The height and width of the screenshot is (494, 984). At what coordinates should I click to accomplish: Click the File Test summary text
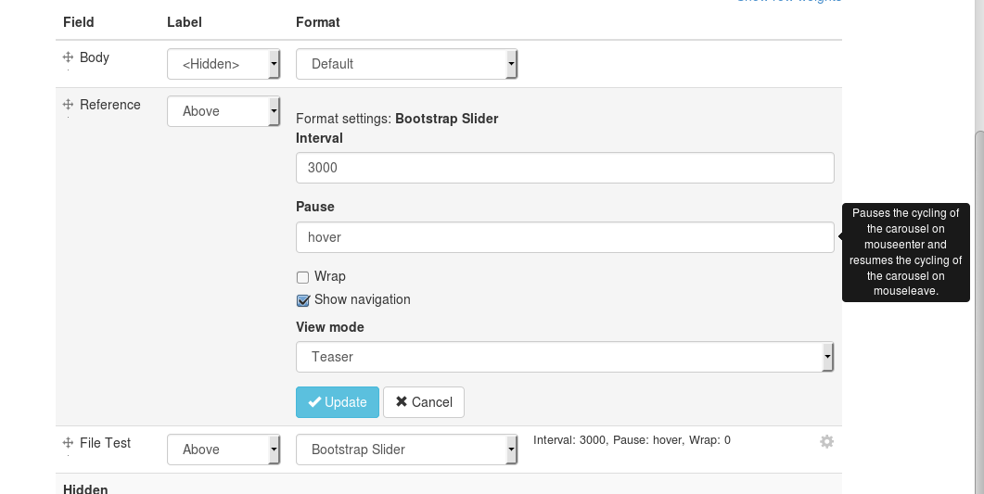[632, 440]
